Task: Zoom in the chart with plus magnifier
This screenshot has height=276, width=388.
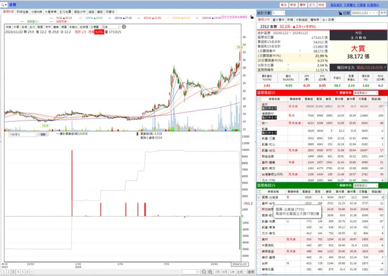Action: (210, 272)
